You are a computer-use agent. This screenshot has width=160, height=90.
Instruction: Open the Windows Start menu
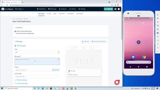[x=2, y=88]
